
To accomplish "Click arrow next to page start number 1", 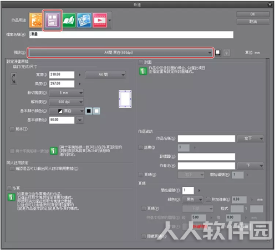I will click(199, 191).
